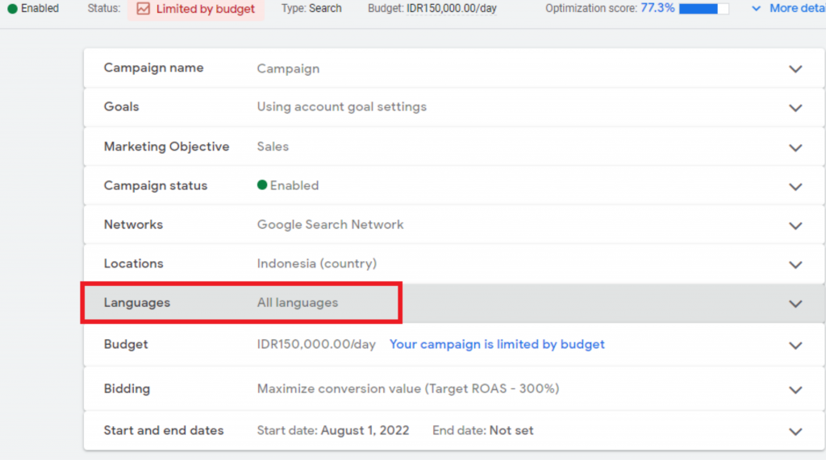Open the More details dropdown arrow
The height and width of the screenshot is (460, 826).
[756, 8]
